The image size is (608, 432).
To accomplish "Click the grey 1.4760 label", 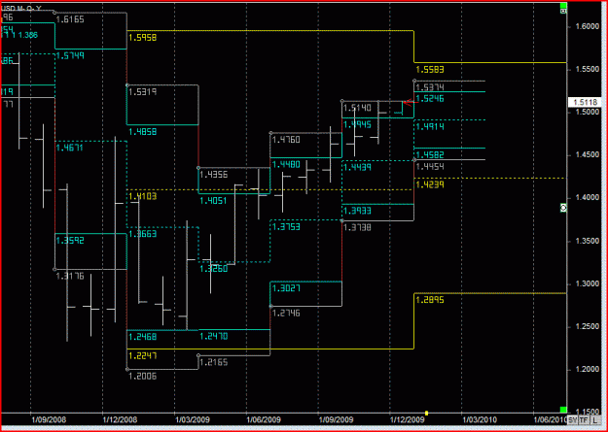I will 286,140.
